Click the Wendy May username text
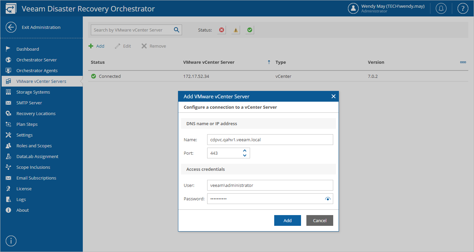 393,6
